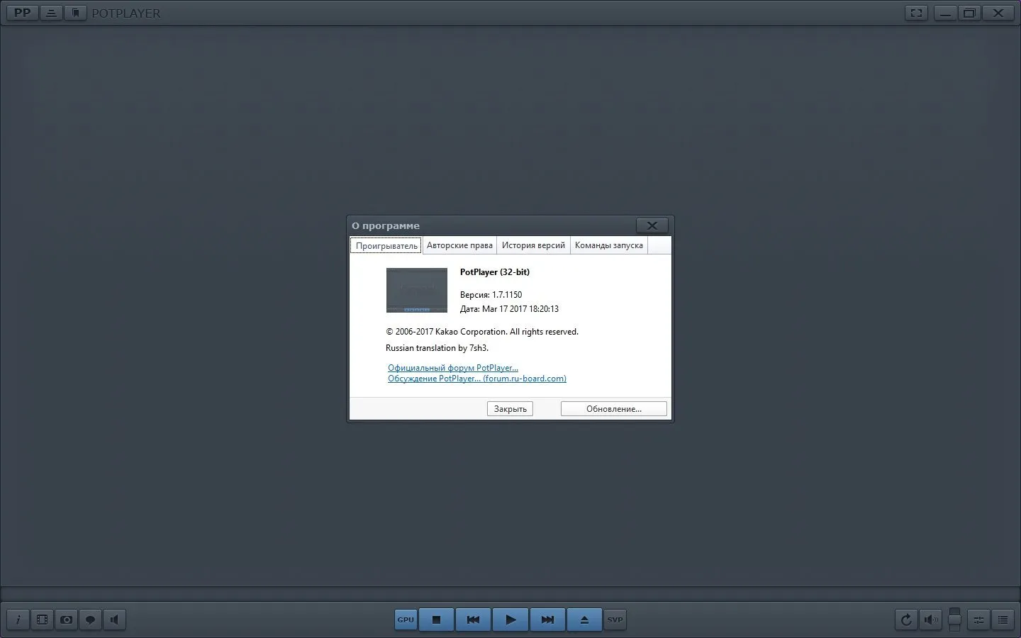Minimize the PotPlayer window
The height and width of the screenshot is (638, 1021).
click(945, 13)
